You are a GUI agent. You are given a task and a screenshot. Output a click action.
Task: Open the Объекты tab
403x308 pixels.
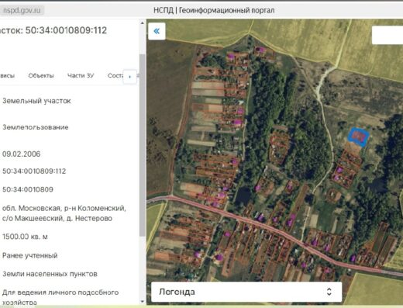41,75
